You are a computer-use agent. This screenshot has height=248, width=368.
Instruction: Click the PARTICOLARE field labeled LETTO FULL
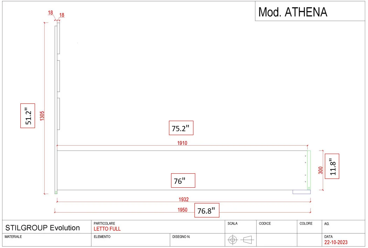(107, 228)
